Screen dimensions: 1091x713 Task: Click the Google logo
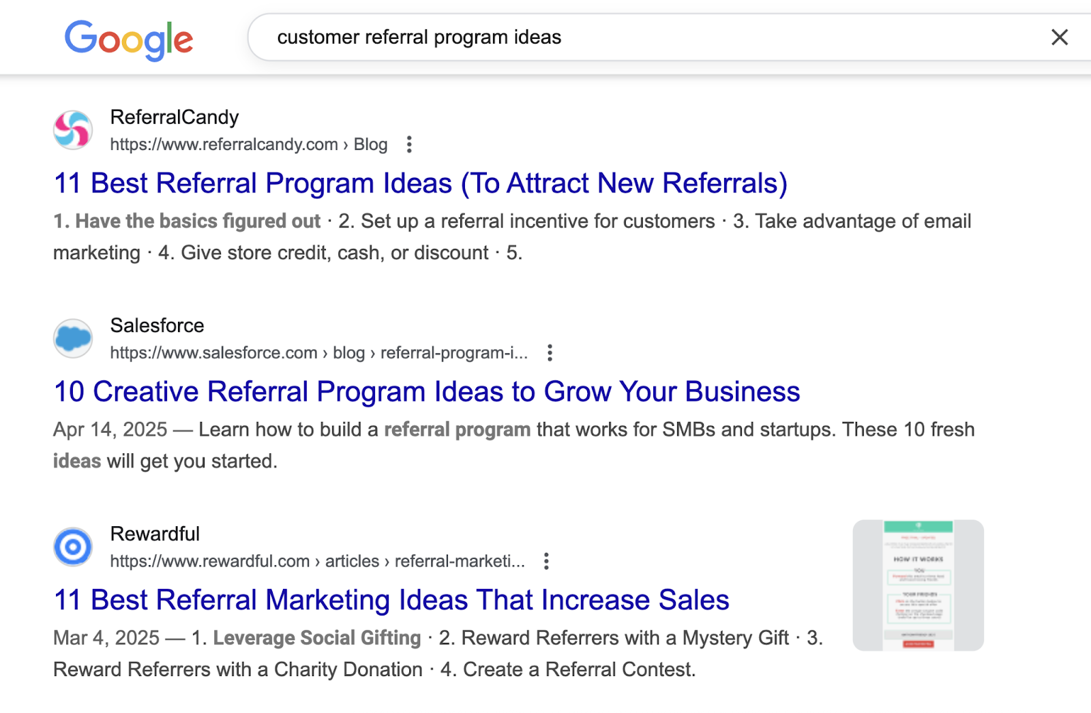[x=128, y=39]
